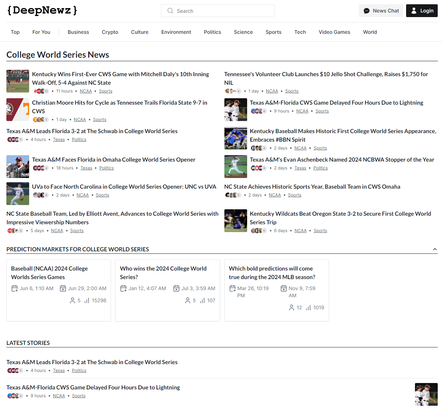Select the Video Games category

click(x=335, y=32)
